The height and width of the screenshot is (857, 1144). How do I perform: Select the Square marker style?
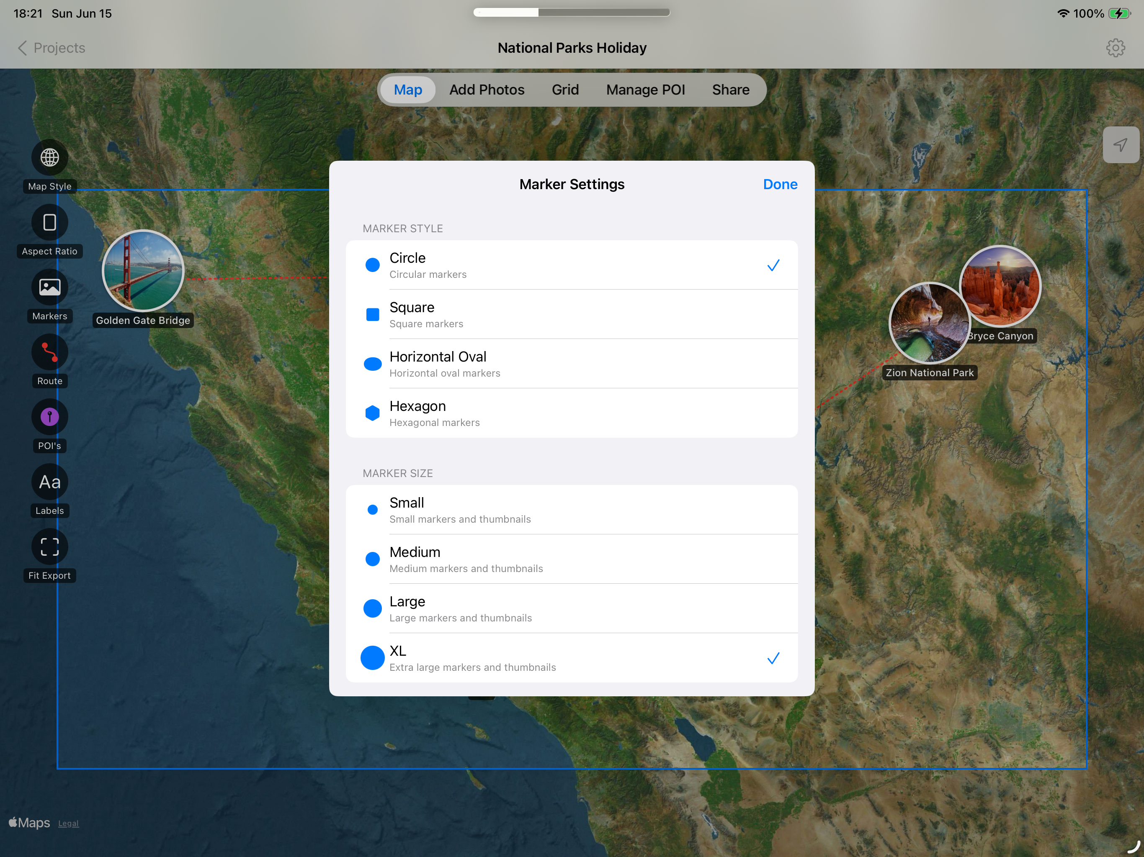tap(572, 314)
